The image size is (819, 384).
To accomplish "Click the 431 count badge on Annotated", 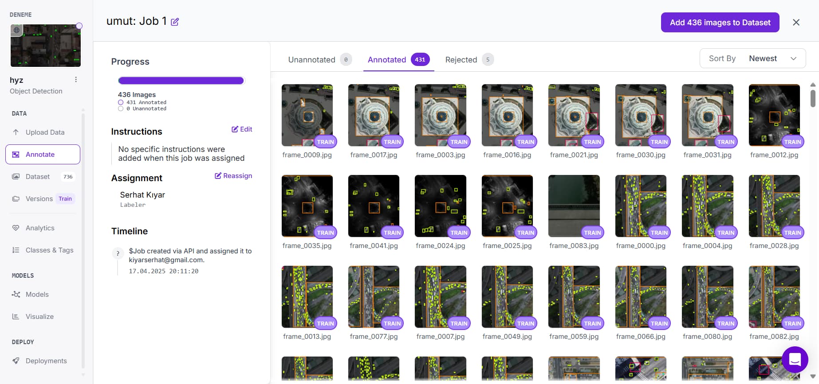I will pos(420,59).
